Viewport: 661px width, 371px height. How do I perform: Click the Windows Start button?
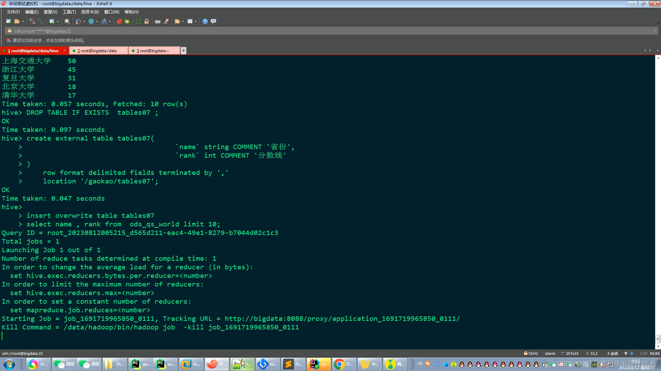tap(9, 364)
